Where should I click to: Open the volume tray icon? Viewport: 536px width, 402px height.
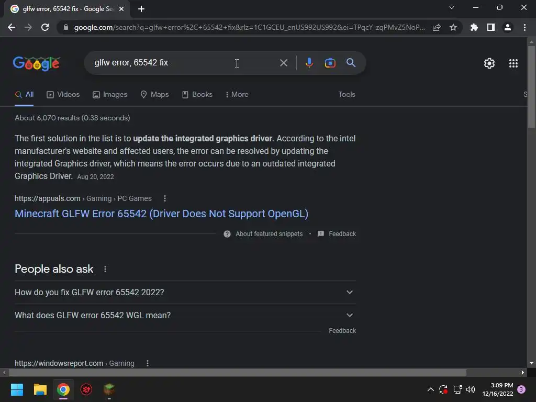click(471, 389)
